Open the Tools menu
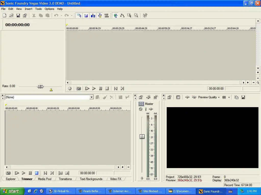Viewport: 261px width, 195px height. 38,9
